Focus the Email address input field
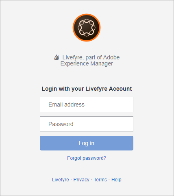The width and height of the screenshot is (174, 196). tap(87, 105)
